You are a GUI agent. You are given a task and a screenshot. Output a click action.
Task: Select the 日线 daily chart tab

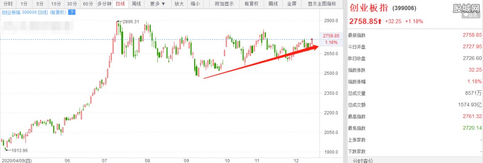(x=120, y=4)
